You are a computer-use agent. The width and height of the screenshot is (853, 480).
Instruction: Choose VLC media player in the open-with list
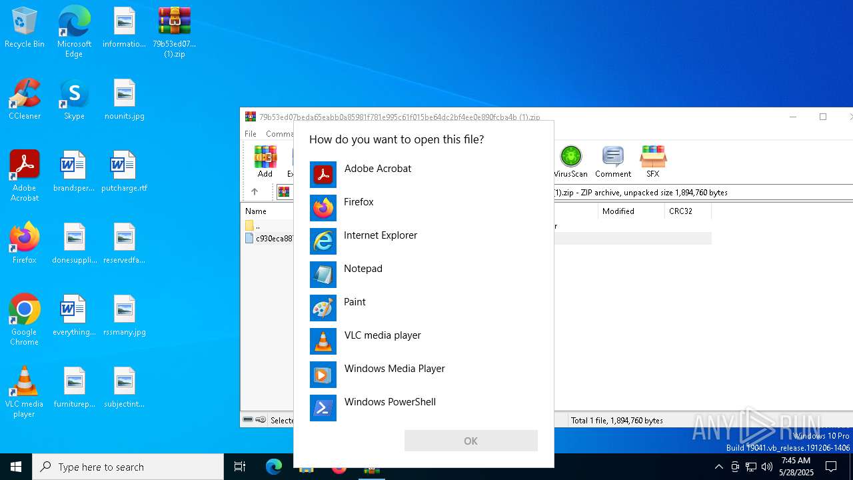coord(423,341)
